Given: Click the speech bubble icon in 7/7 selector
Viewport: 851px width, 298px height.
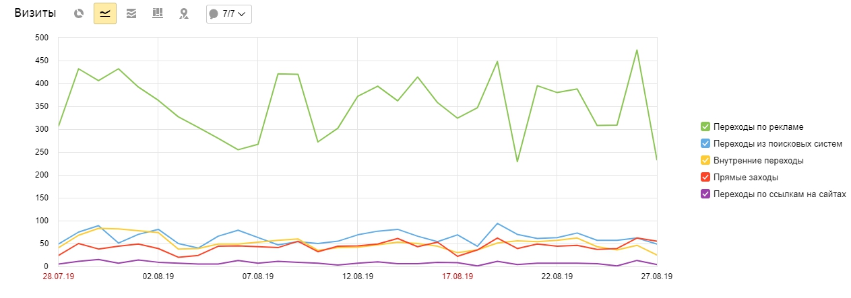Looking at the screenshot, I should 214,13.
